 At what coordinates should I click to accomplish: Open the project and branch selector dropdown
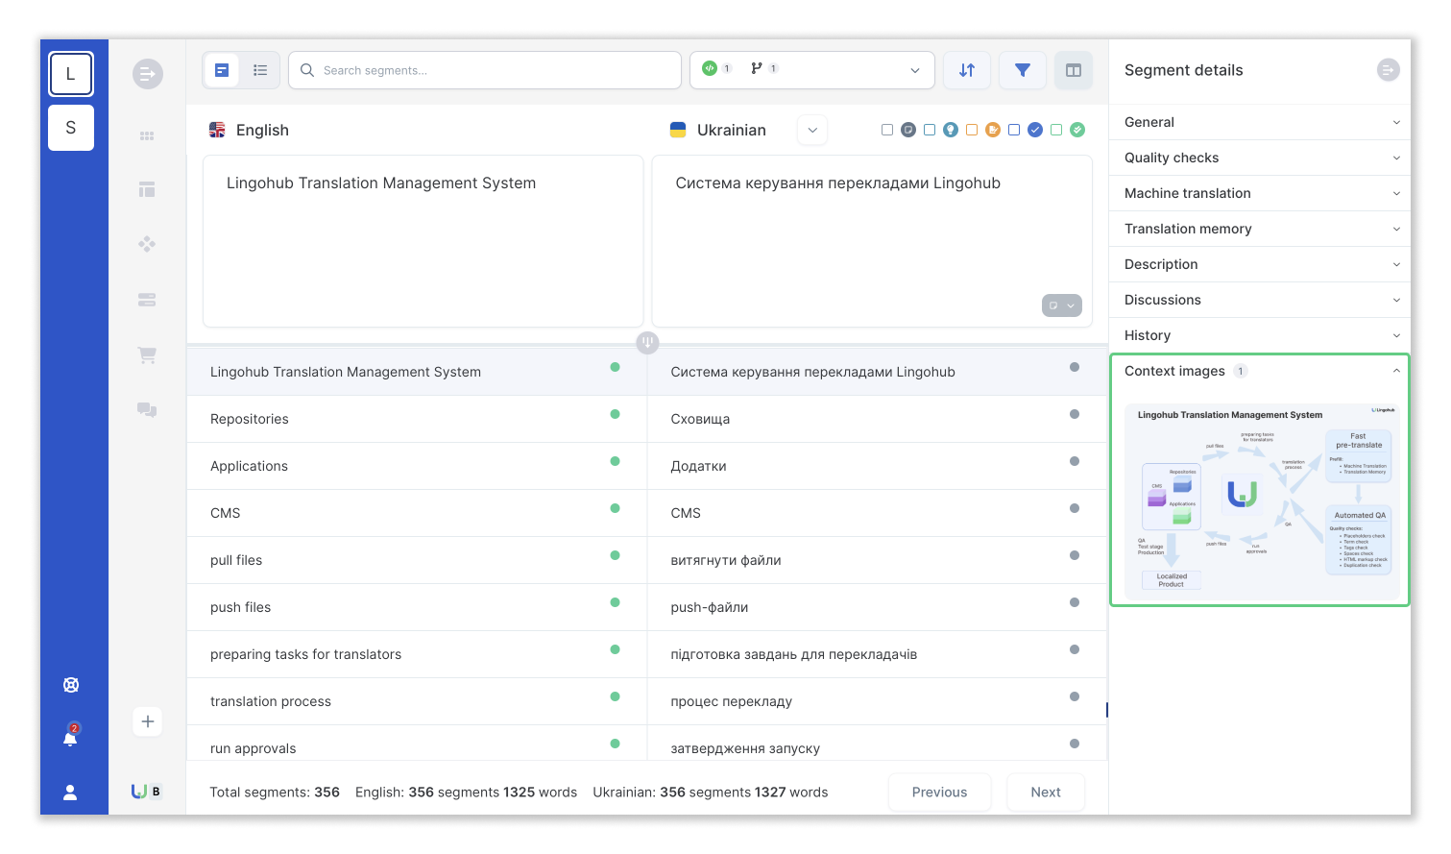pyautogui.click(x=812, y=70)
